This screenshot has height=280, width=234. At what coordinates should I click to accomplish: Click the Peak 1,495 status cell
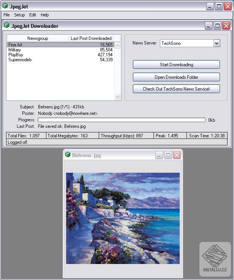point(170,135)
